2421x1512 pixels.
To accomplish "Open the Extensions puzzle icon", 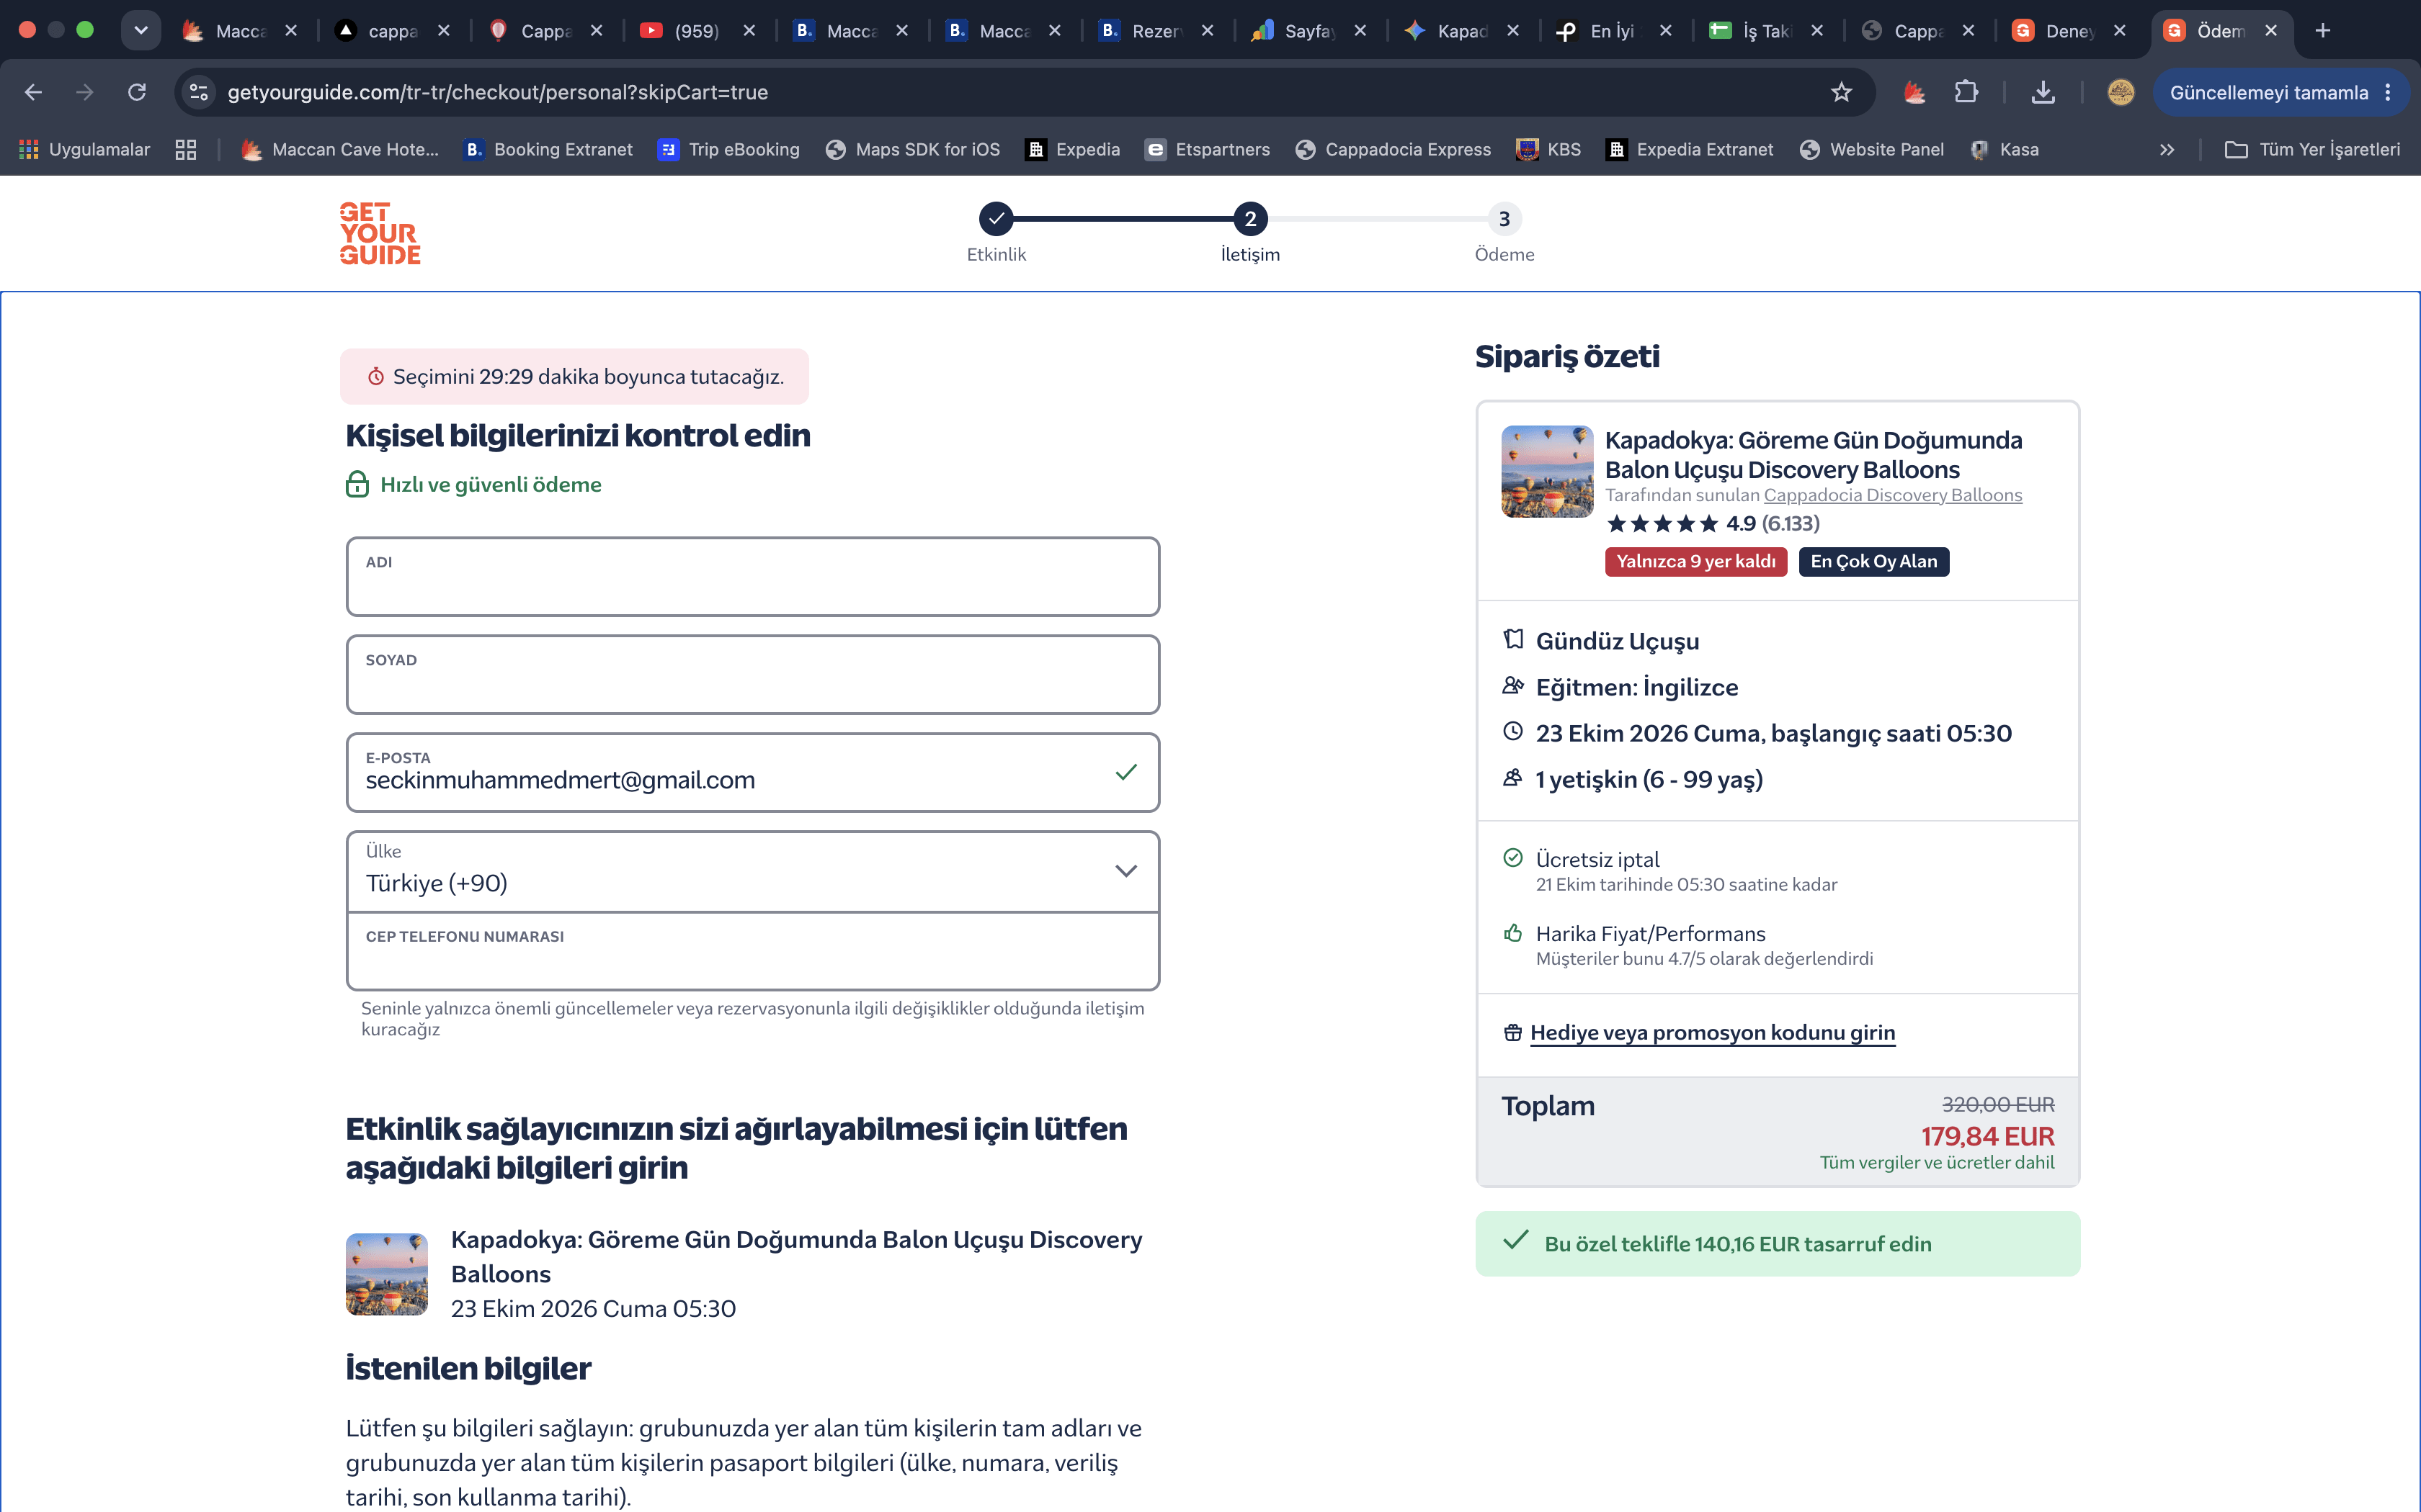I will click(1966, 92).
